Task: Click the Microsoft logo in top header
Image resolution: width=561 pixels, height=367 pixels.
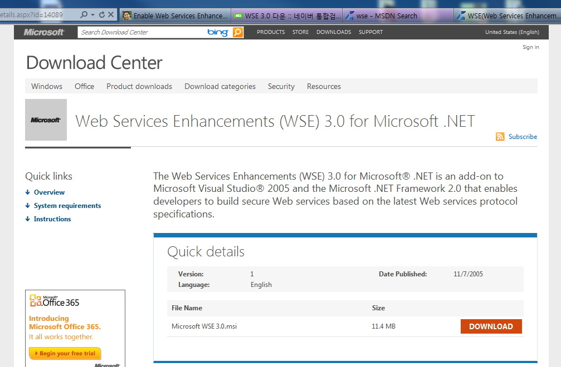Action: 44,32
